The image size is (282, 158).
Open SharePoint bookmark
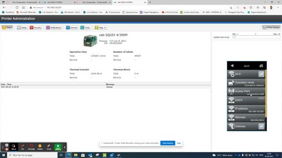pyautogui.click(x=8, y=12)
